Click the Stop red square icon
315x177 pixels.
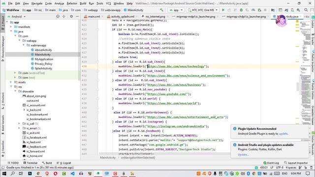point(265,10)
